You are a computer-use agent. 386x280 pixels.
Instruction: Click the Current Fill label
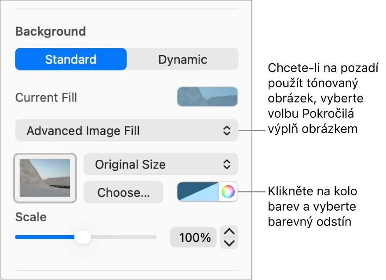click(46, 97)
